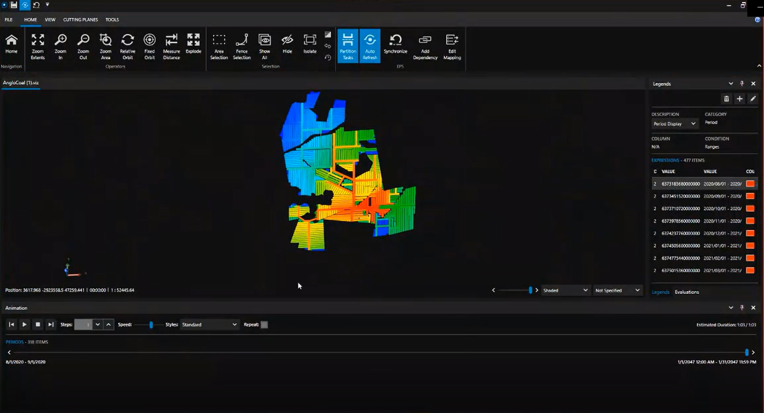
Task: Open the Period Display description dropdown
Action: coord(674,124)
